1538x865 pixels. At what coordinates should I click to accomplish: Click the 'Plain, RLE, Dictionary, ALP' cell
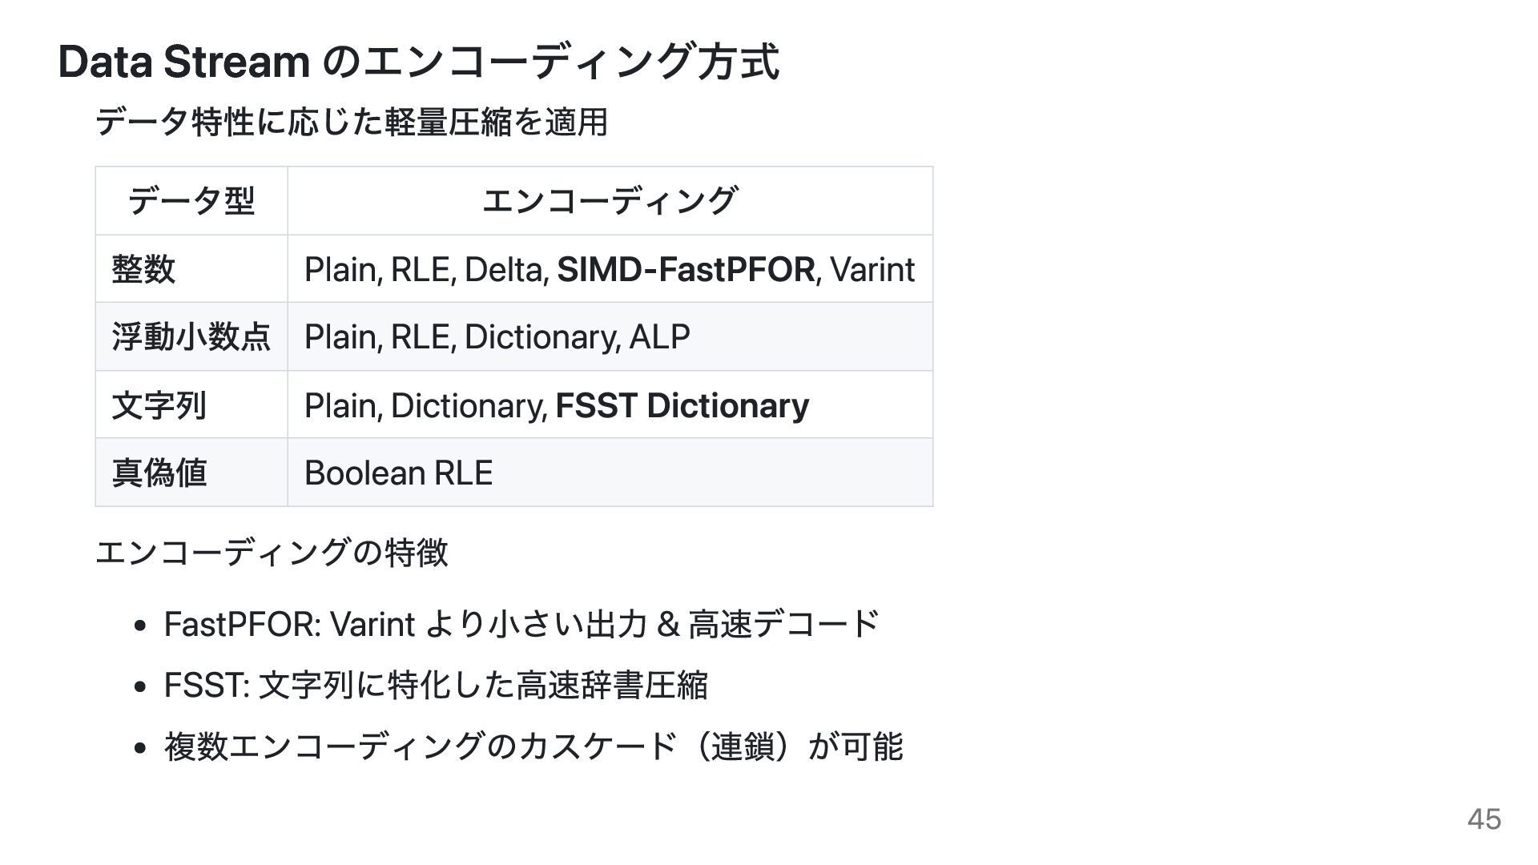[x=610, y=336]
